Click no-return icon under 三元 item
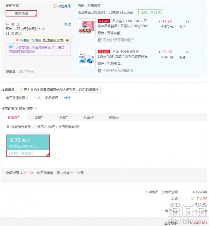The width and height of the screenshot is (209, 226). (99, 71)
